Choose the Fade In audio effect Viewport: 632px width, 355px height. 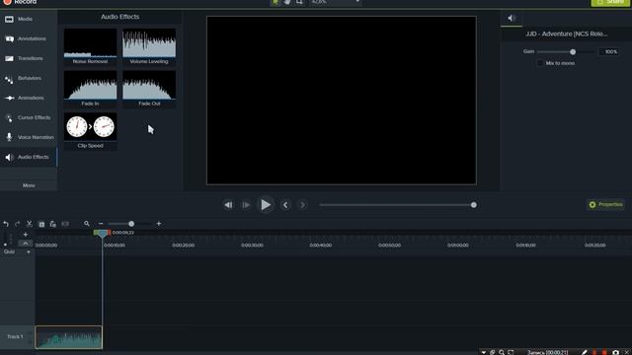[90, 89]
